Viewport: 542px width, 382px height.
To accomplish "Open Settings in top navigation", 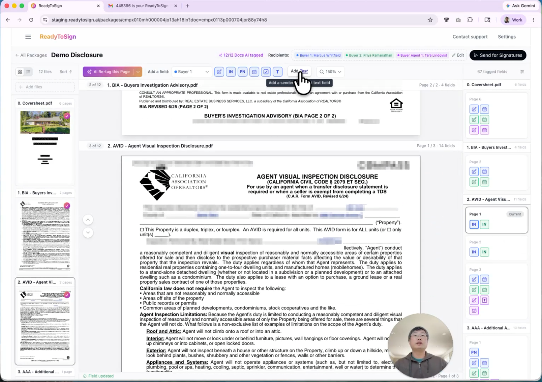I will [507, 37].
